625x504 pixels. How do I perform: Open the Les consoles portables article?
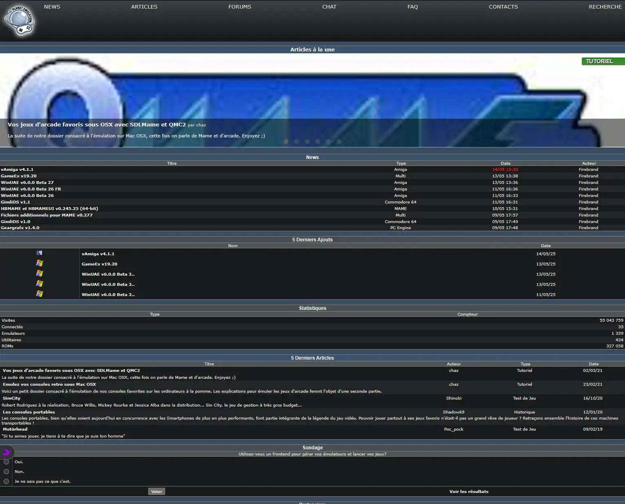pyautogui.click(x=29, y=412)
